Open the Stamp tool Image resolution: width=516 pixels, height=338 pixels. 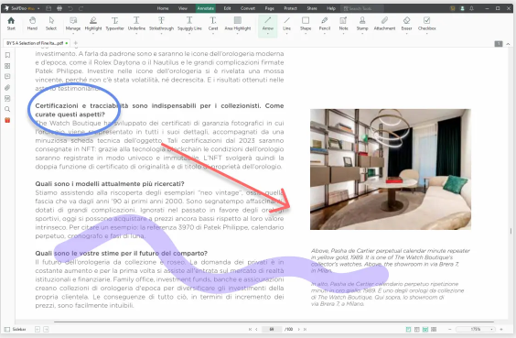coord(362,24)
